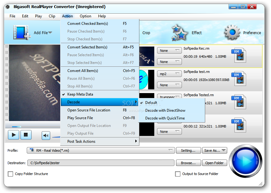Screen dimensions: 271x193
Task: Open the Profile format dropdown
Action: [x=101, y=150]
